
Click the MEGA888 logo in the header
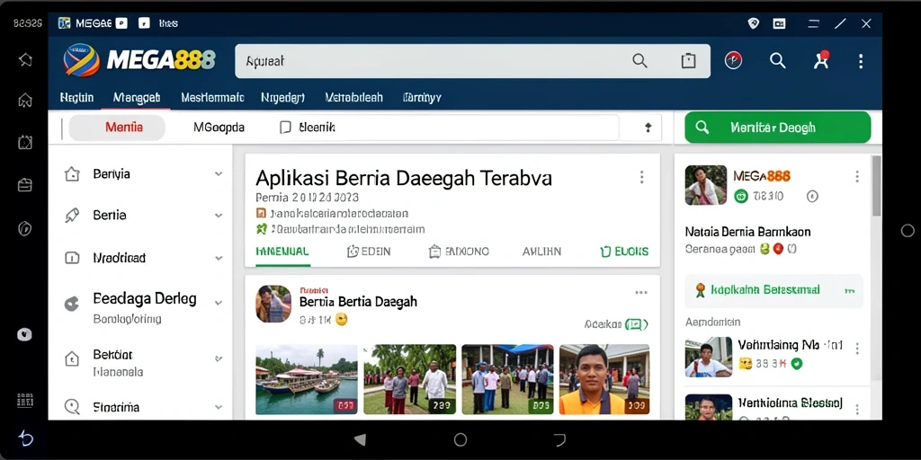pos(139,60)
